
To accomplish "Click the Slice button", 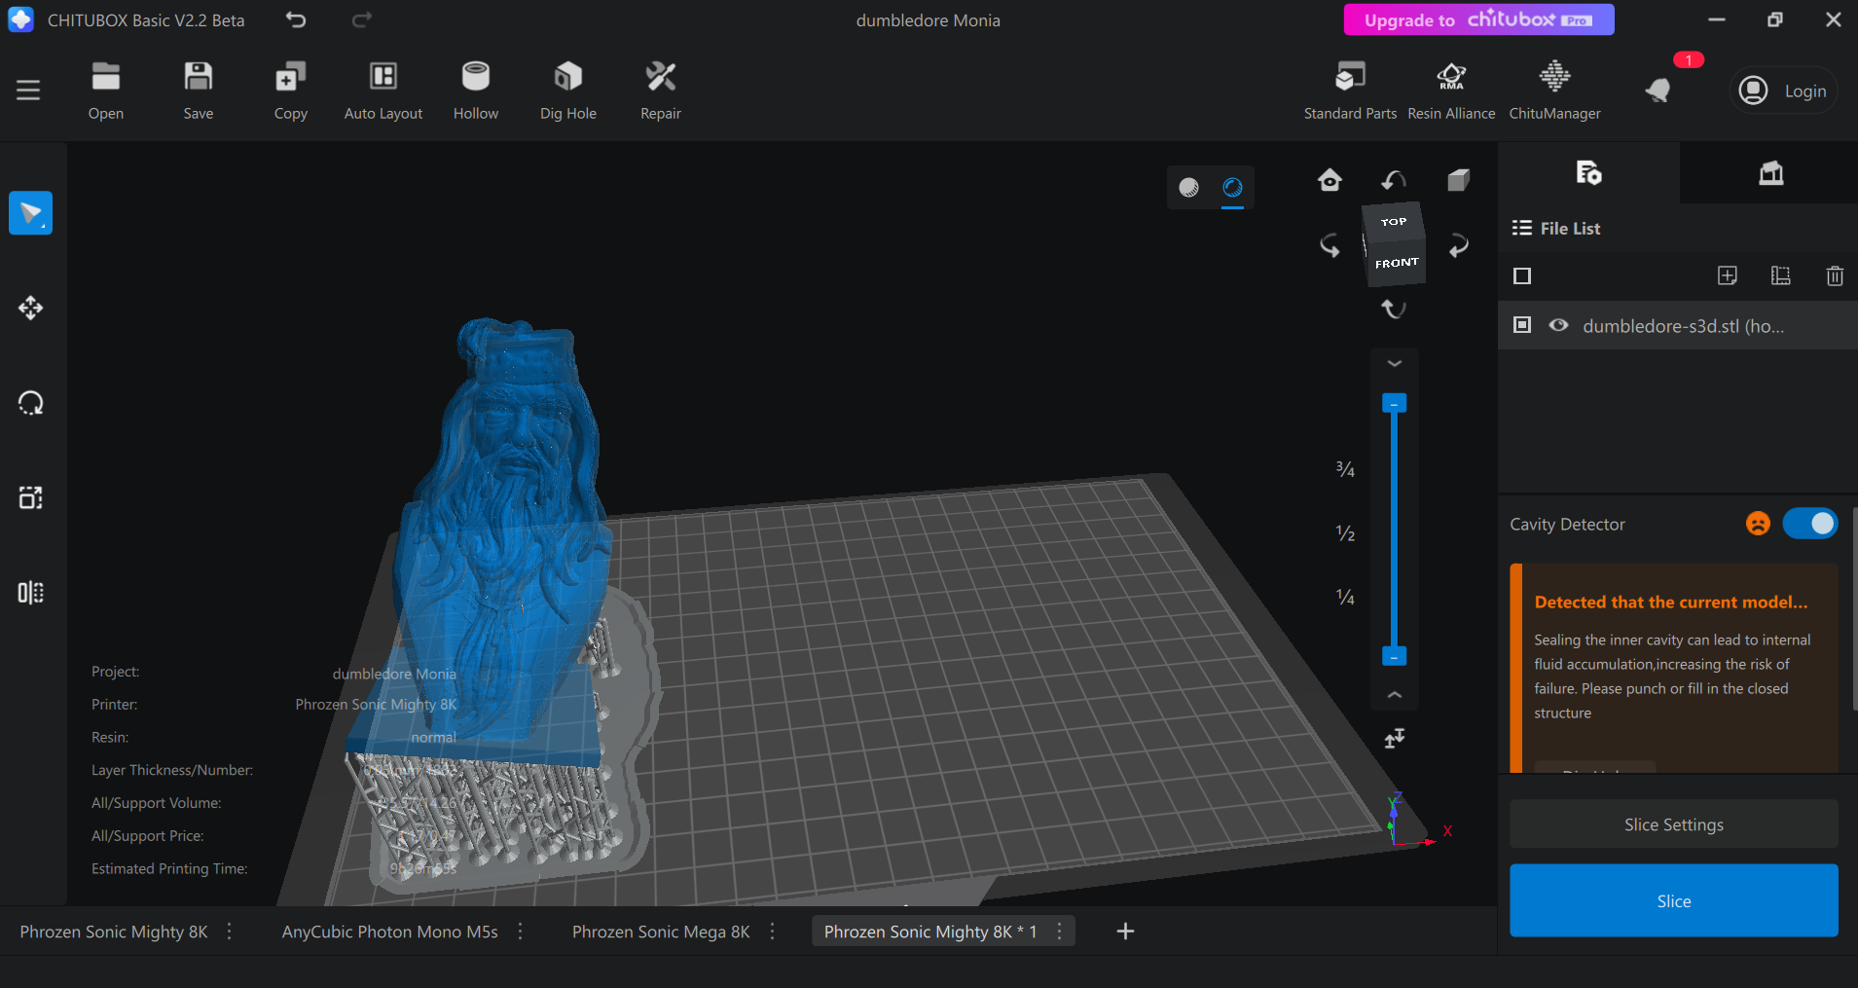I will 1674,901.
